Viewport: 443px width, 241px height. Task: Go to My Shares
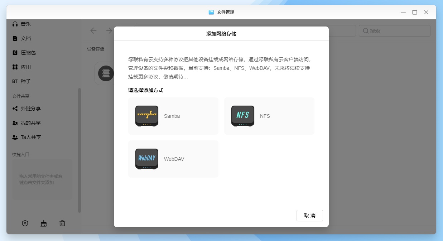click(30, 123)
